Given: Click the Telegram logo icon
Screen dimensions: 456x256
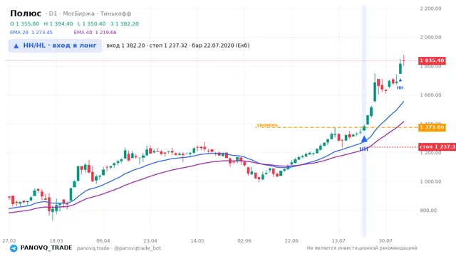Looking at the screenshot, I should tap(14, 248).
